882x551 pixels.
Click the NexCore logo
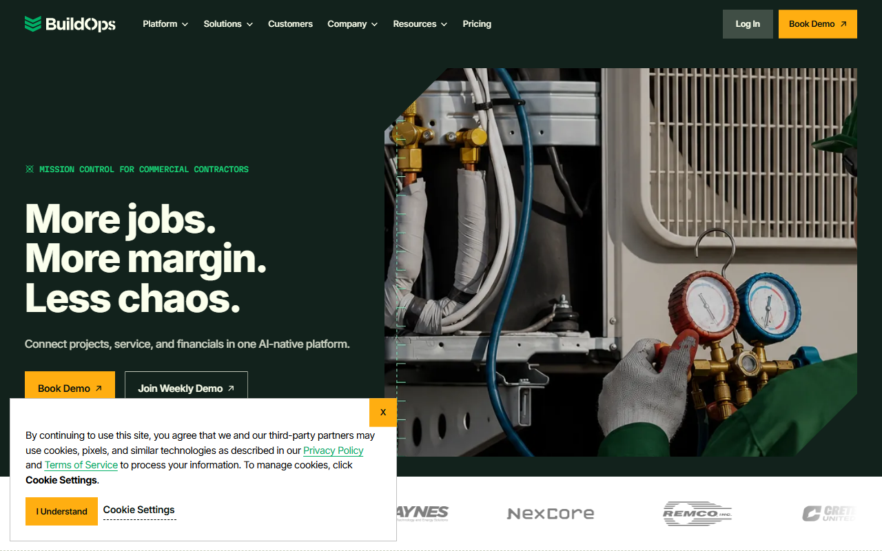coord(551,513)
